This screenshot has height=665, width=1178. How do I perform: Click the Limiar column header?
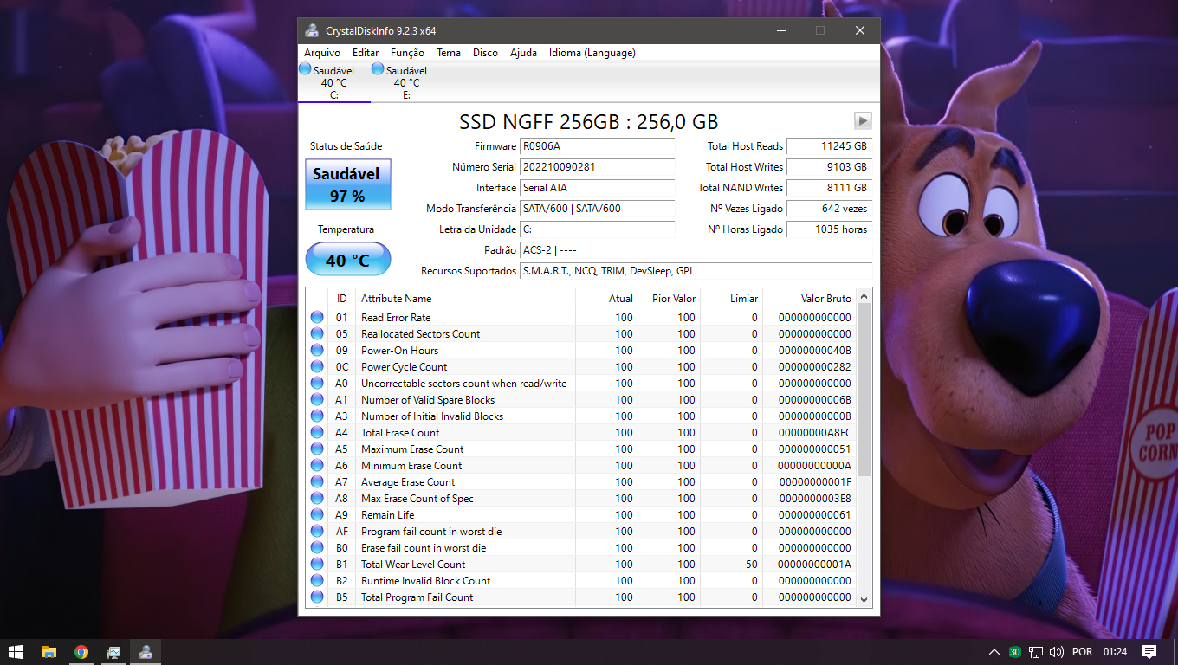coord(731,299)
